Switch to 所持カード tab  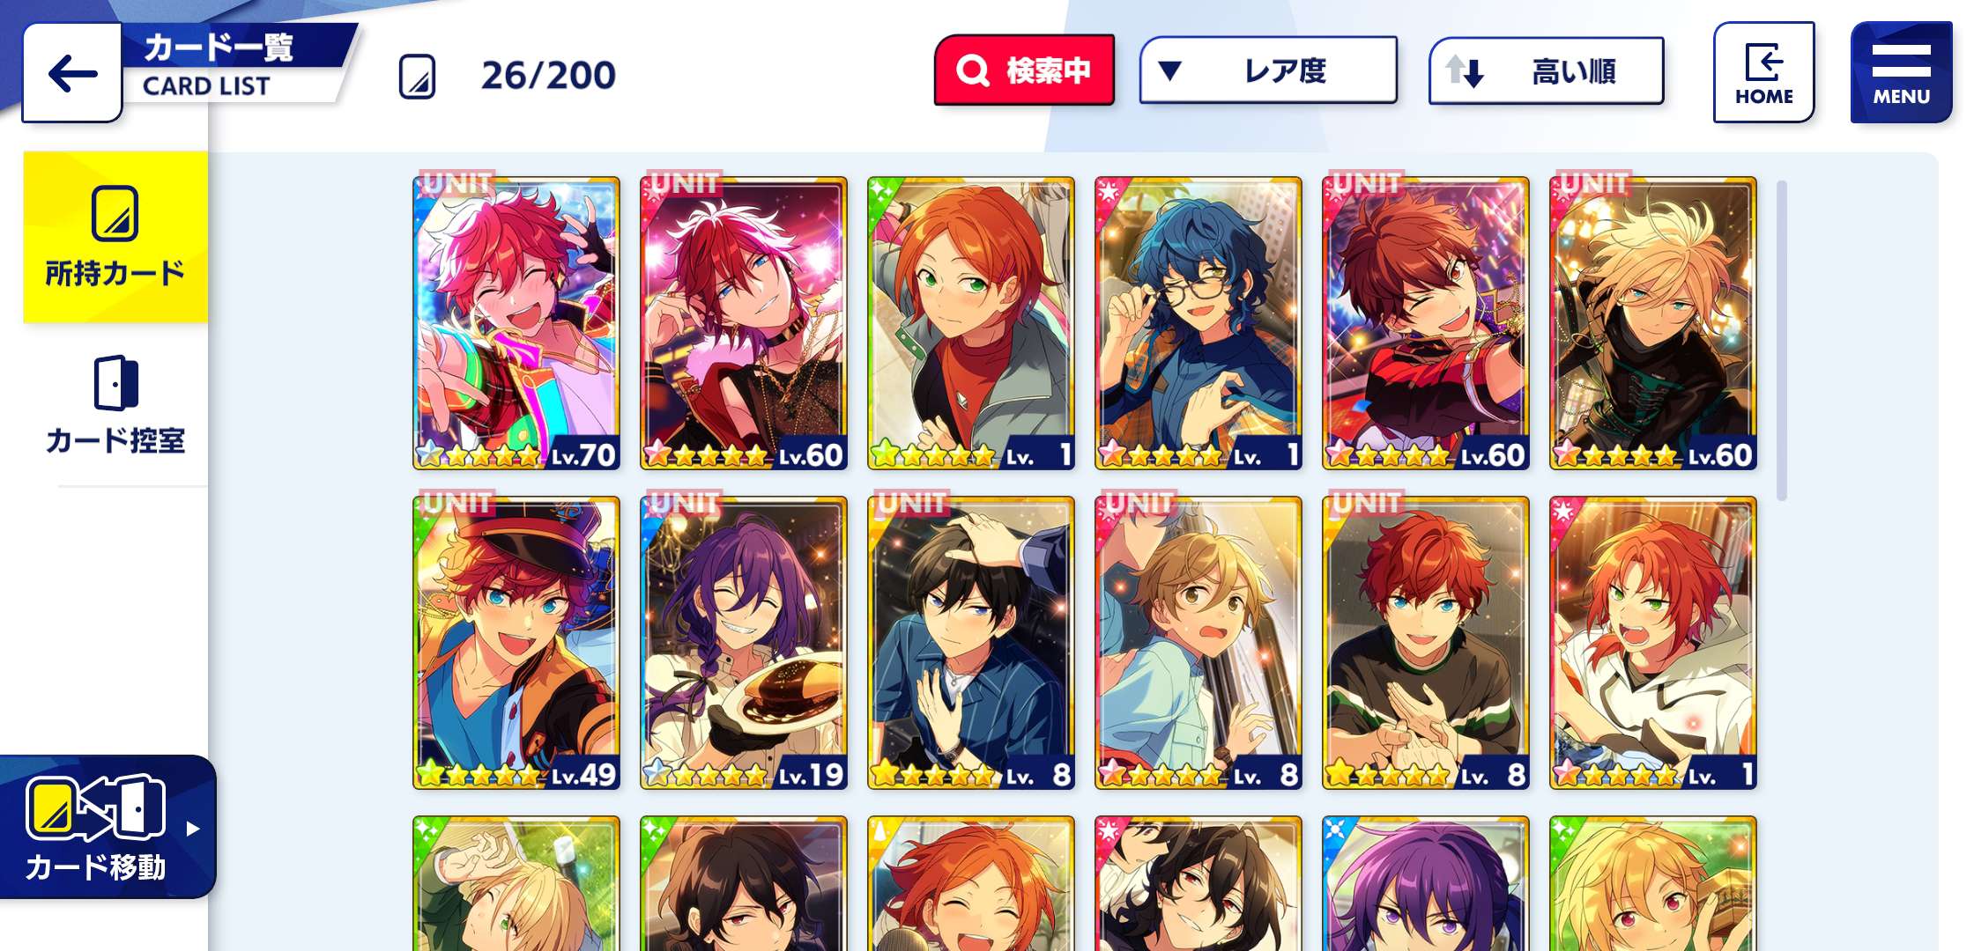click(x=115, y=237)
